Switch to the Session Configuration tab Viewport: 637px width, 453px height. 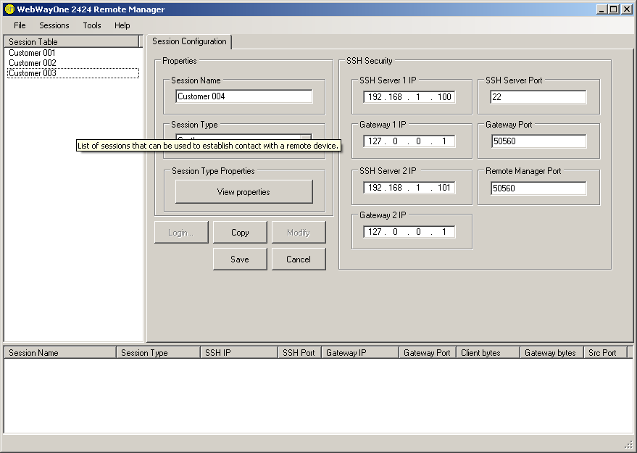(x=189, y=42)
